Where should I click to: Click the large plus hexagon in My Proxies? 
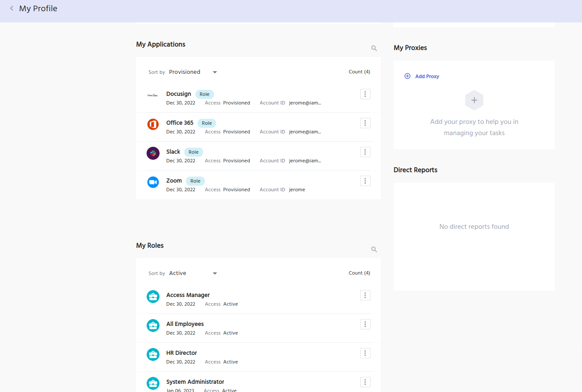tap(474, 100)
